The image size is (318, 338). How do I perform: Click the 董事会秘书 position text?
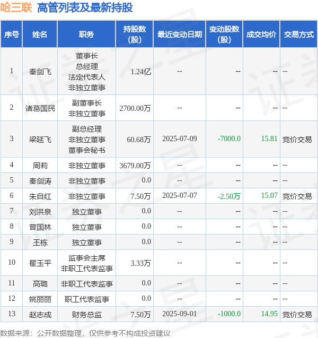(x=87, y=150)
